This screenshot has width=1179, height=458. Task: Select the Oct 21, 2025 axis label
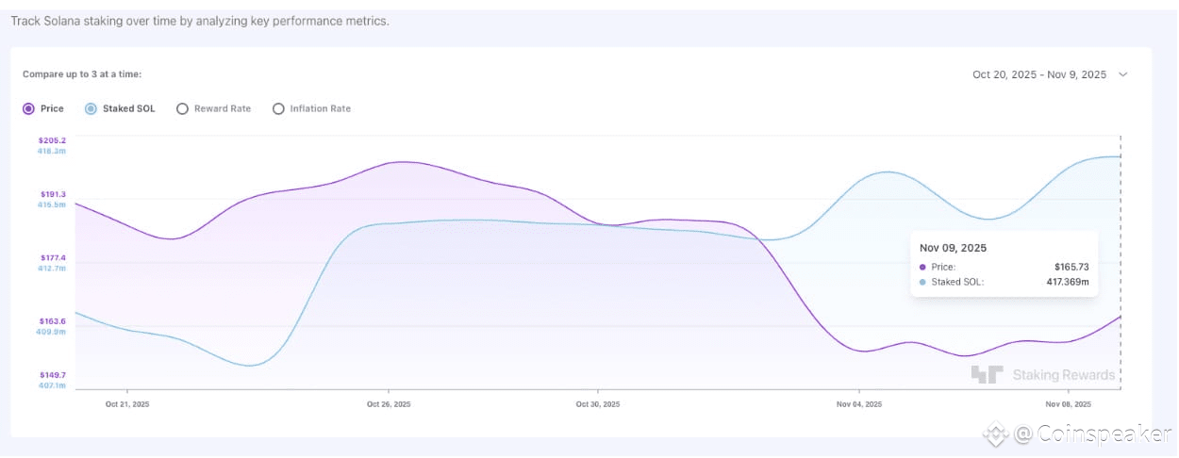127,404
